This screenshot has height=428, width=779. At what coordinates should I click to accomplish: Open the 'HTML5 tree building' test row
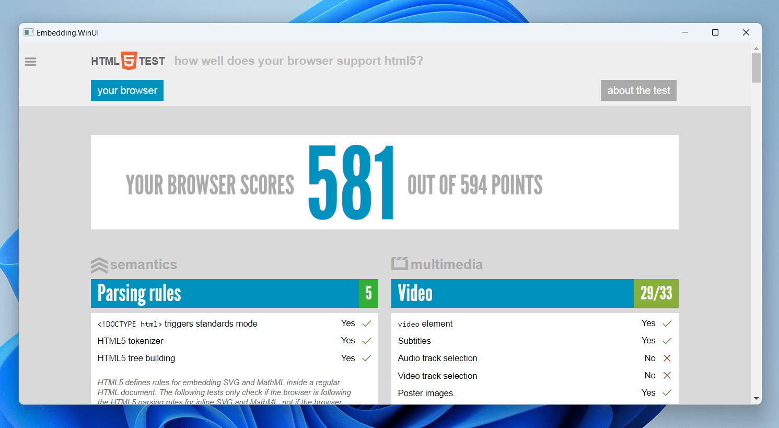coord(235,358)
